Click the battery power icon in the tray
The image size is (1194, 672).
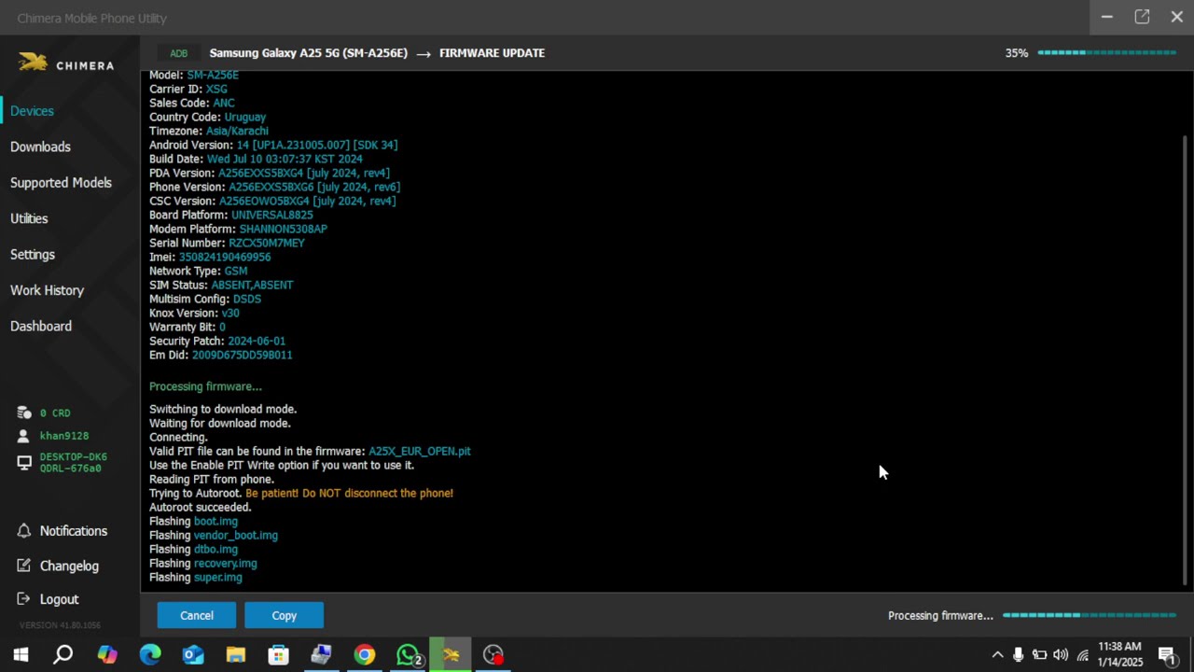click(x=1039, y=655)
